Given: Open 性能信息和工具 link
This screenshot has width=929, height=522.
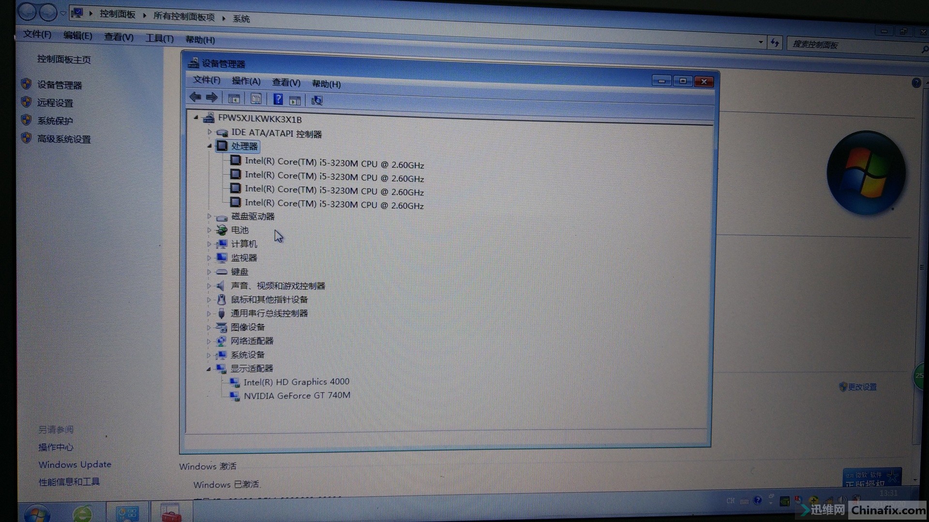Looking at the screenshot, I should coord(69,482).
